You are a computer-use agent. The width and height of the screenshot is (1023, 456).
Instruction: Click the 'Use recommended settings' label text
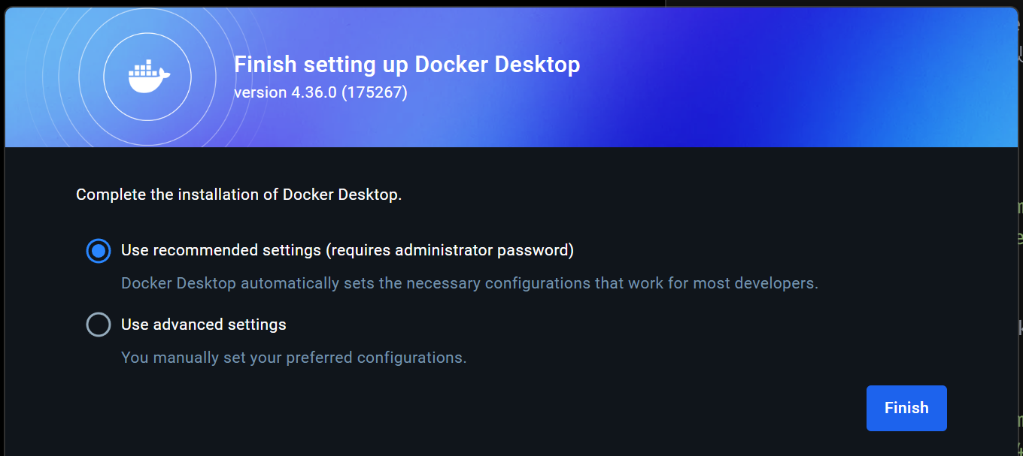(x=221, y=250)
